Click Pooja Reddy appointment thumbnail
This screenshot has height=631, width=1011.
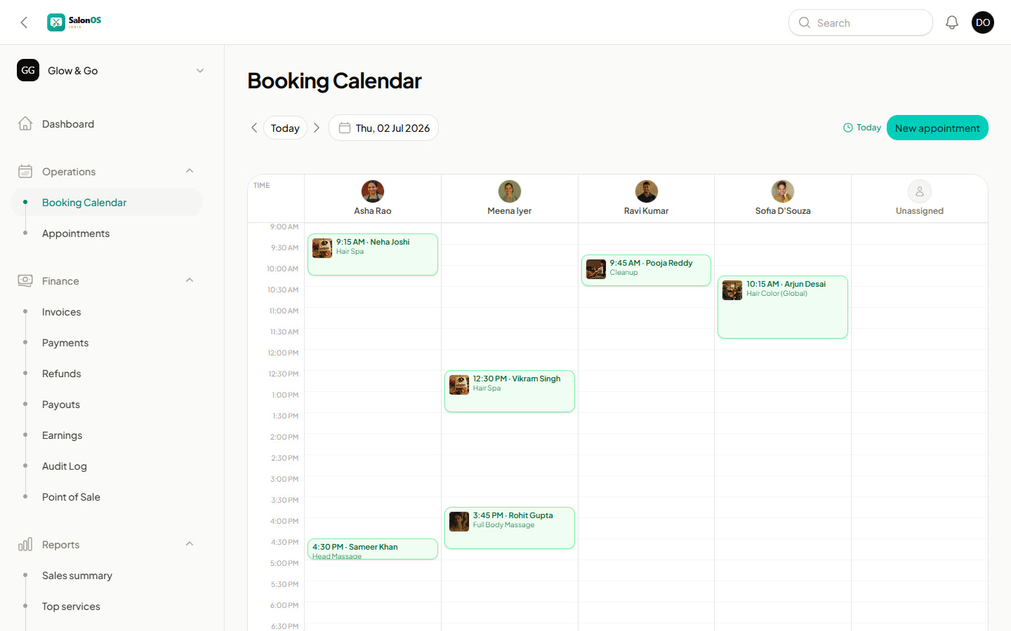(x=596, y=269)
